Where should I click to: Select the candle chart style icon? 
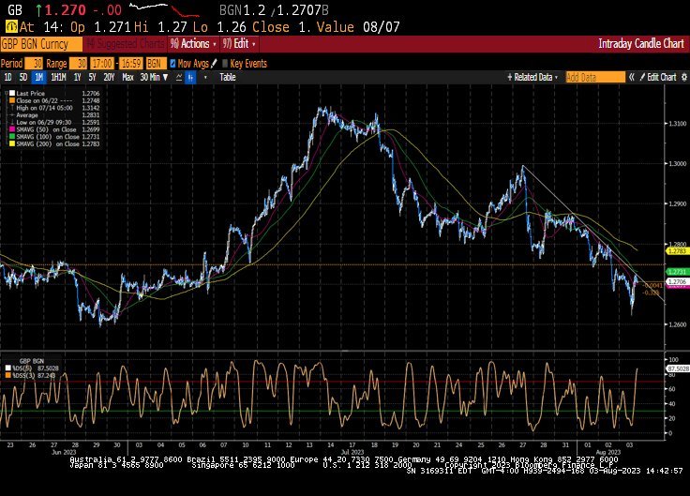(190, 78)
